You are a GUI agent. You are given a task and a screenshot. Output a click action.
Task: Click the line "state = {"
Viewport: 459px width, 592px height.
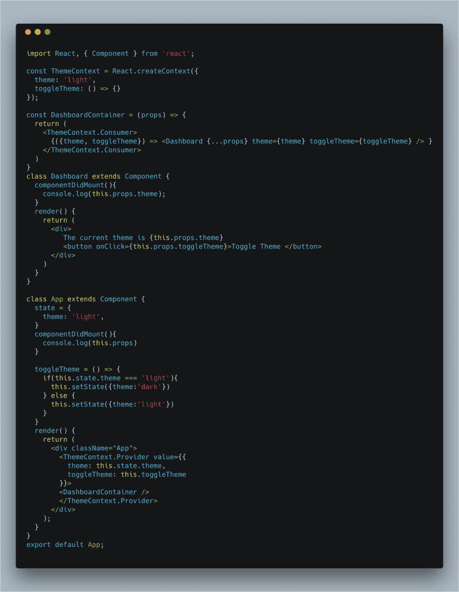click(53, 308)
